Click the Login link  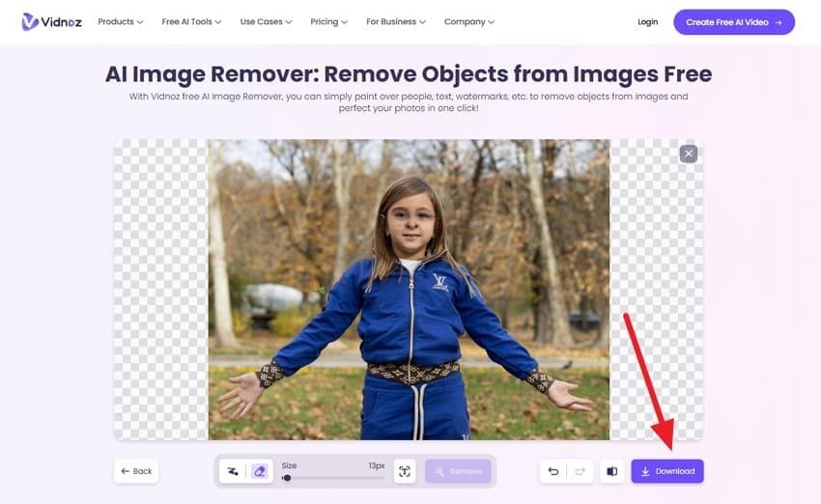[648, 22]
